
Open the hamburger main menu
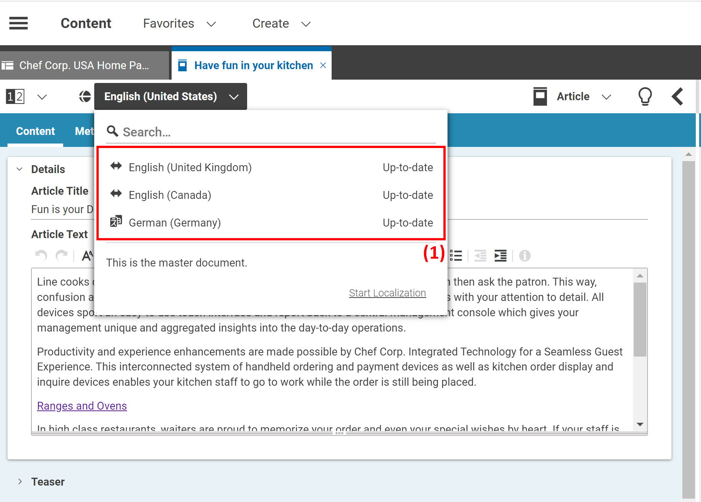pyautogui.click(x=18, y=23)
